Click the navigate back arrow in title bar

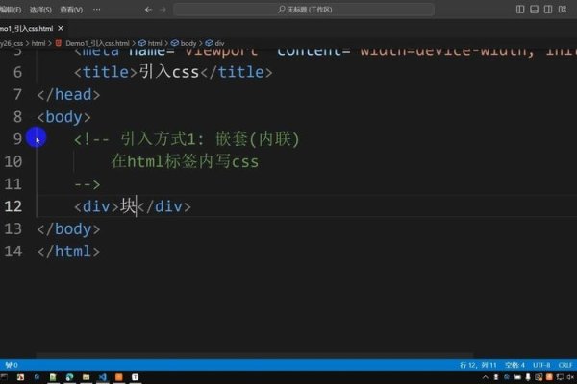click(x=147, y=10)
